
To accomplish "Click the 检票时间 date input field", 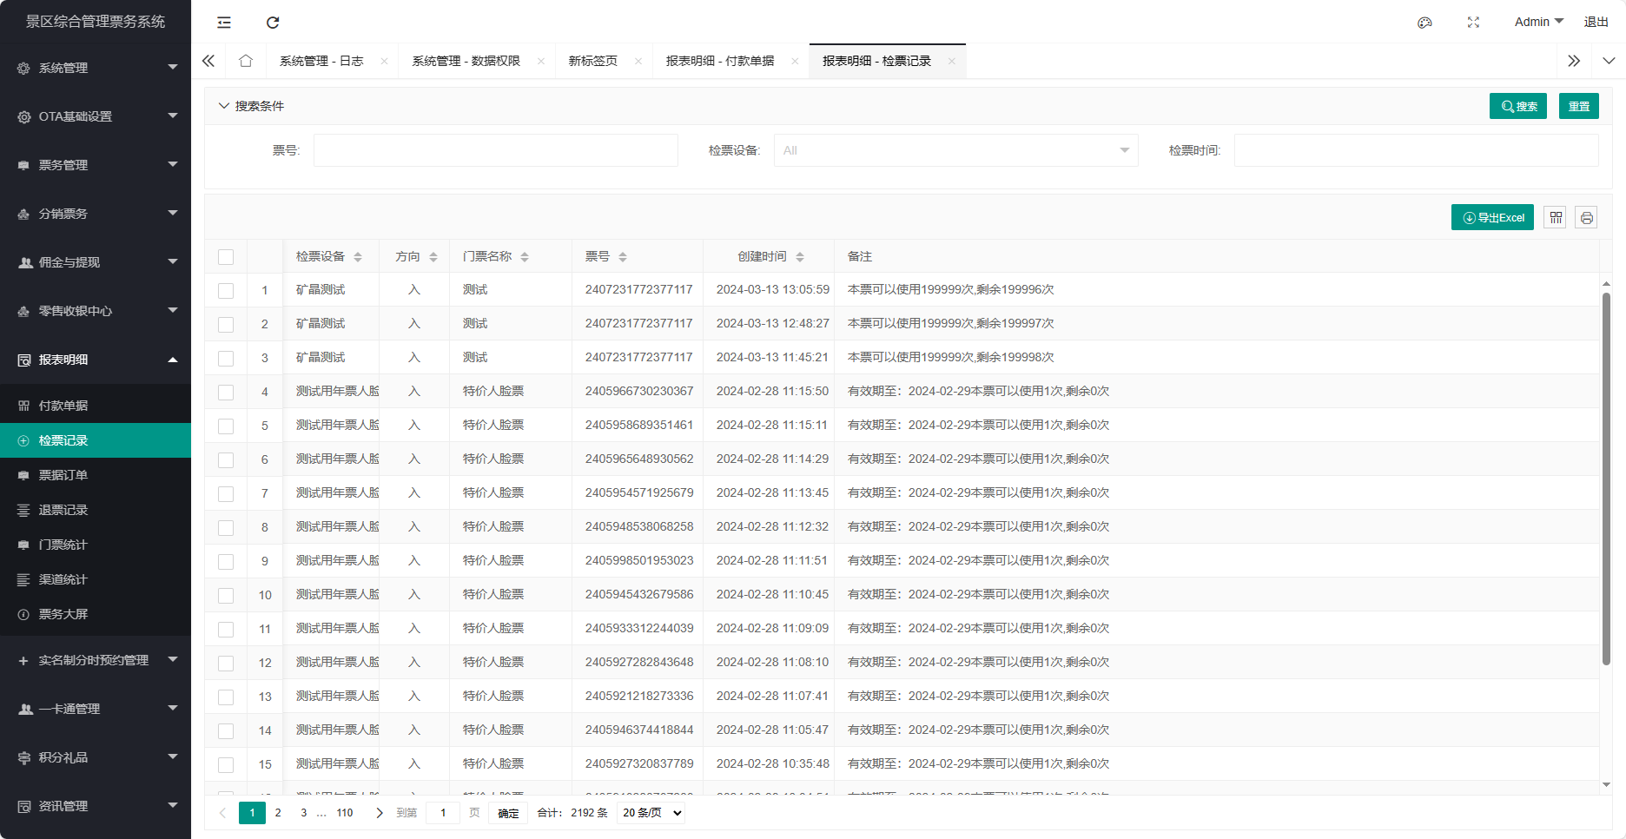I will [1416, 150].
